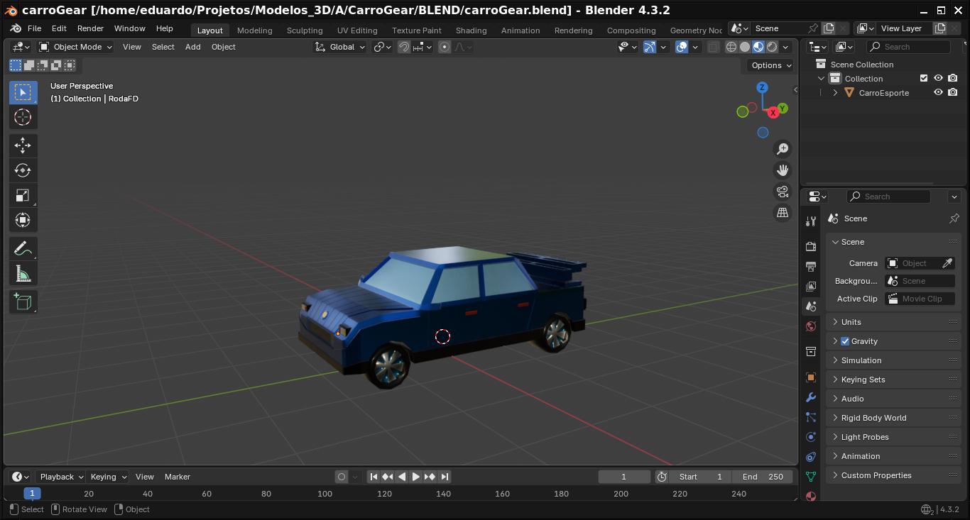
Task: Select the 3D Cursor tool
Action: pyautogui.click(x=23, y=117)
